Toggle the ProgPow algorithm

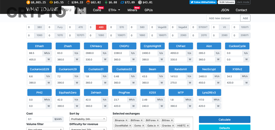[124, 93]
